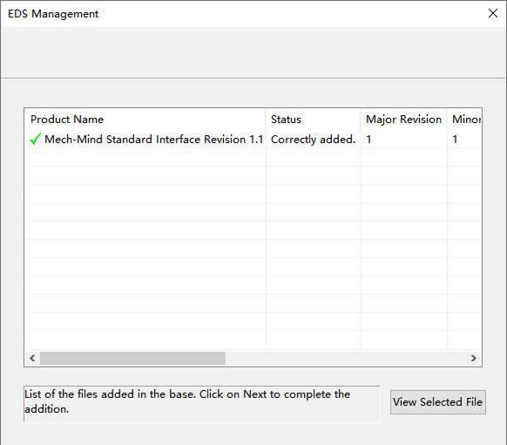Click the 'Correctly added.' status cell
This screenshot has height=445, width=507.
(313, 140)
